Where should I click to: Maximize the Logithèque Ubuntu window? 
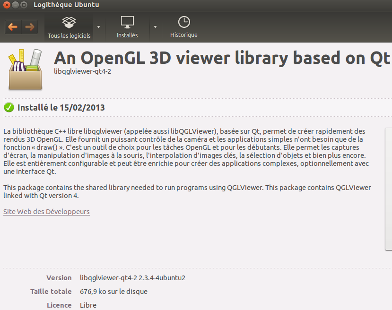[x=24, y=5]
